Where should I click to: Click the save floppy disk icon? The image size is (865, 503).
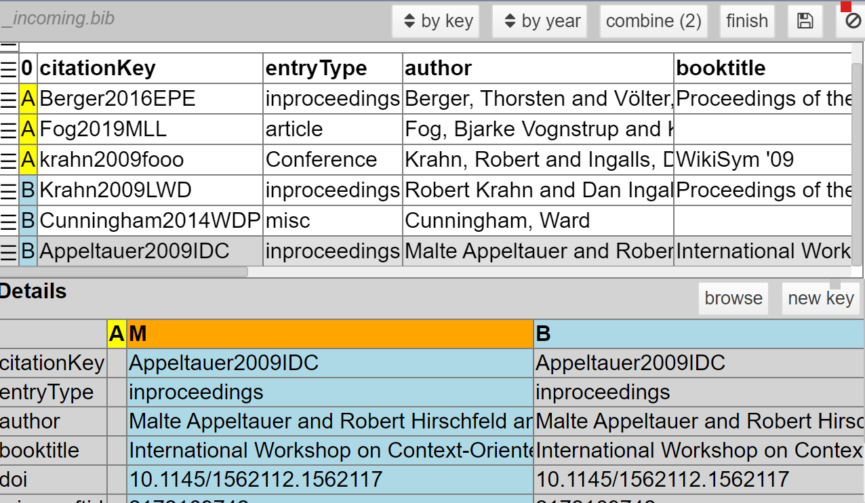805,21
